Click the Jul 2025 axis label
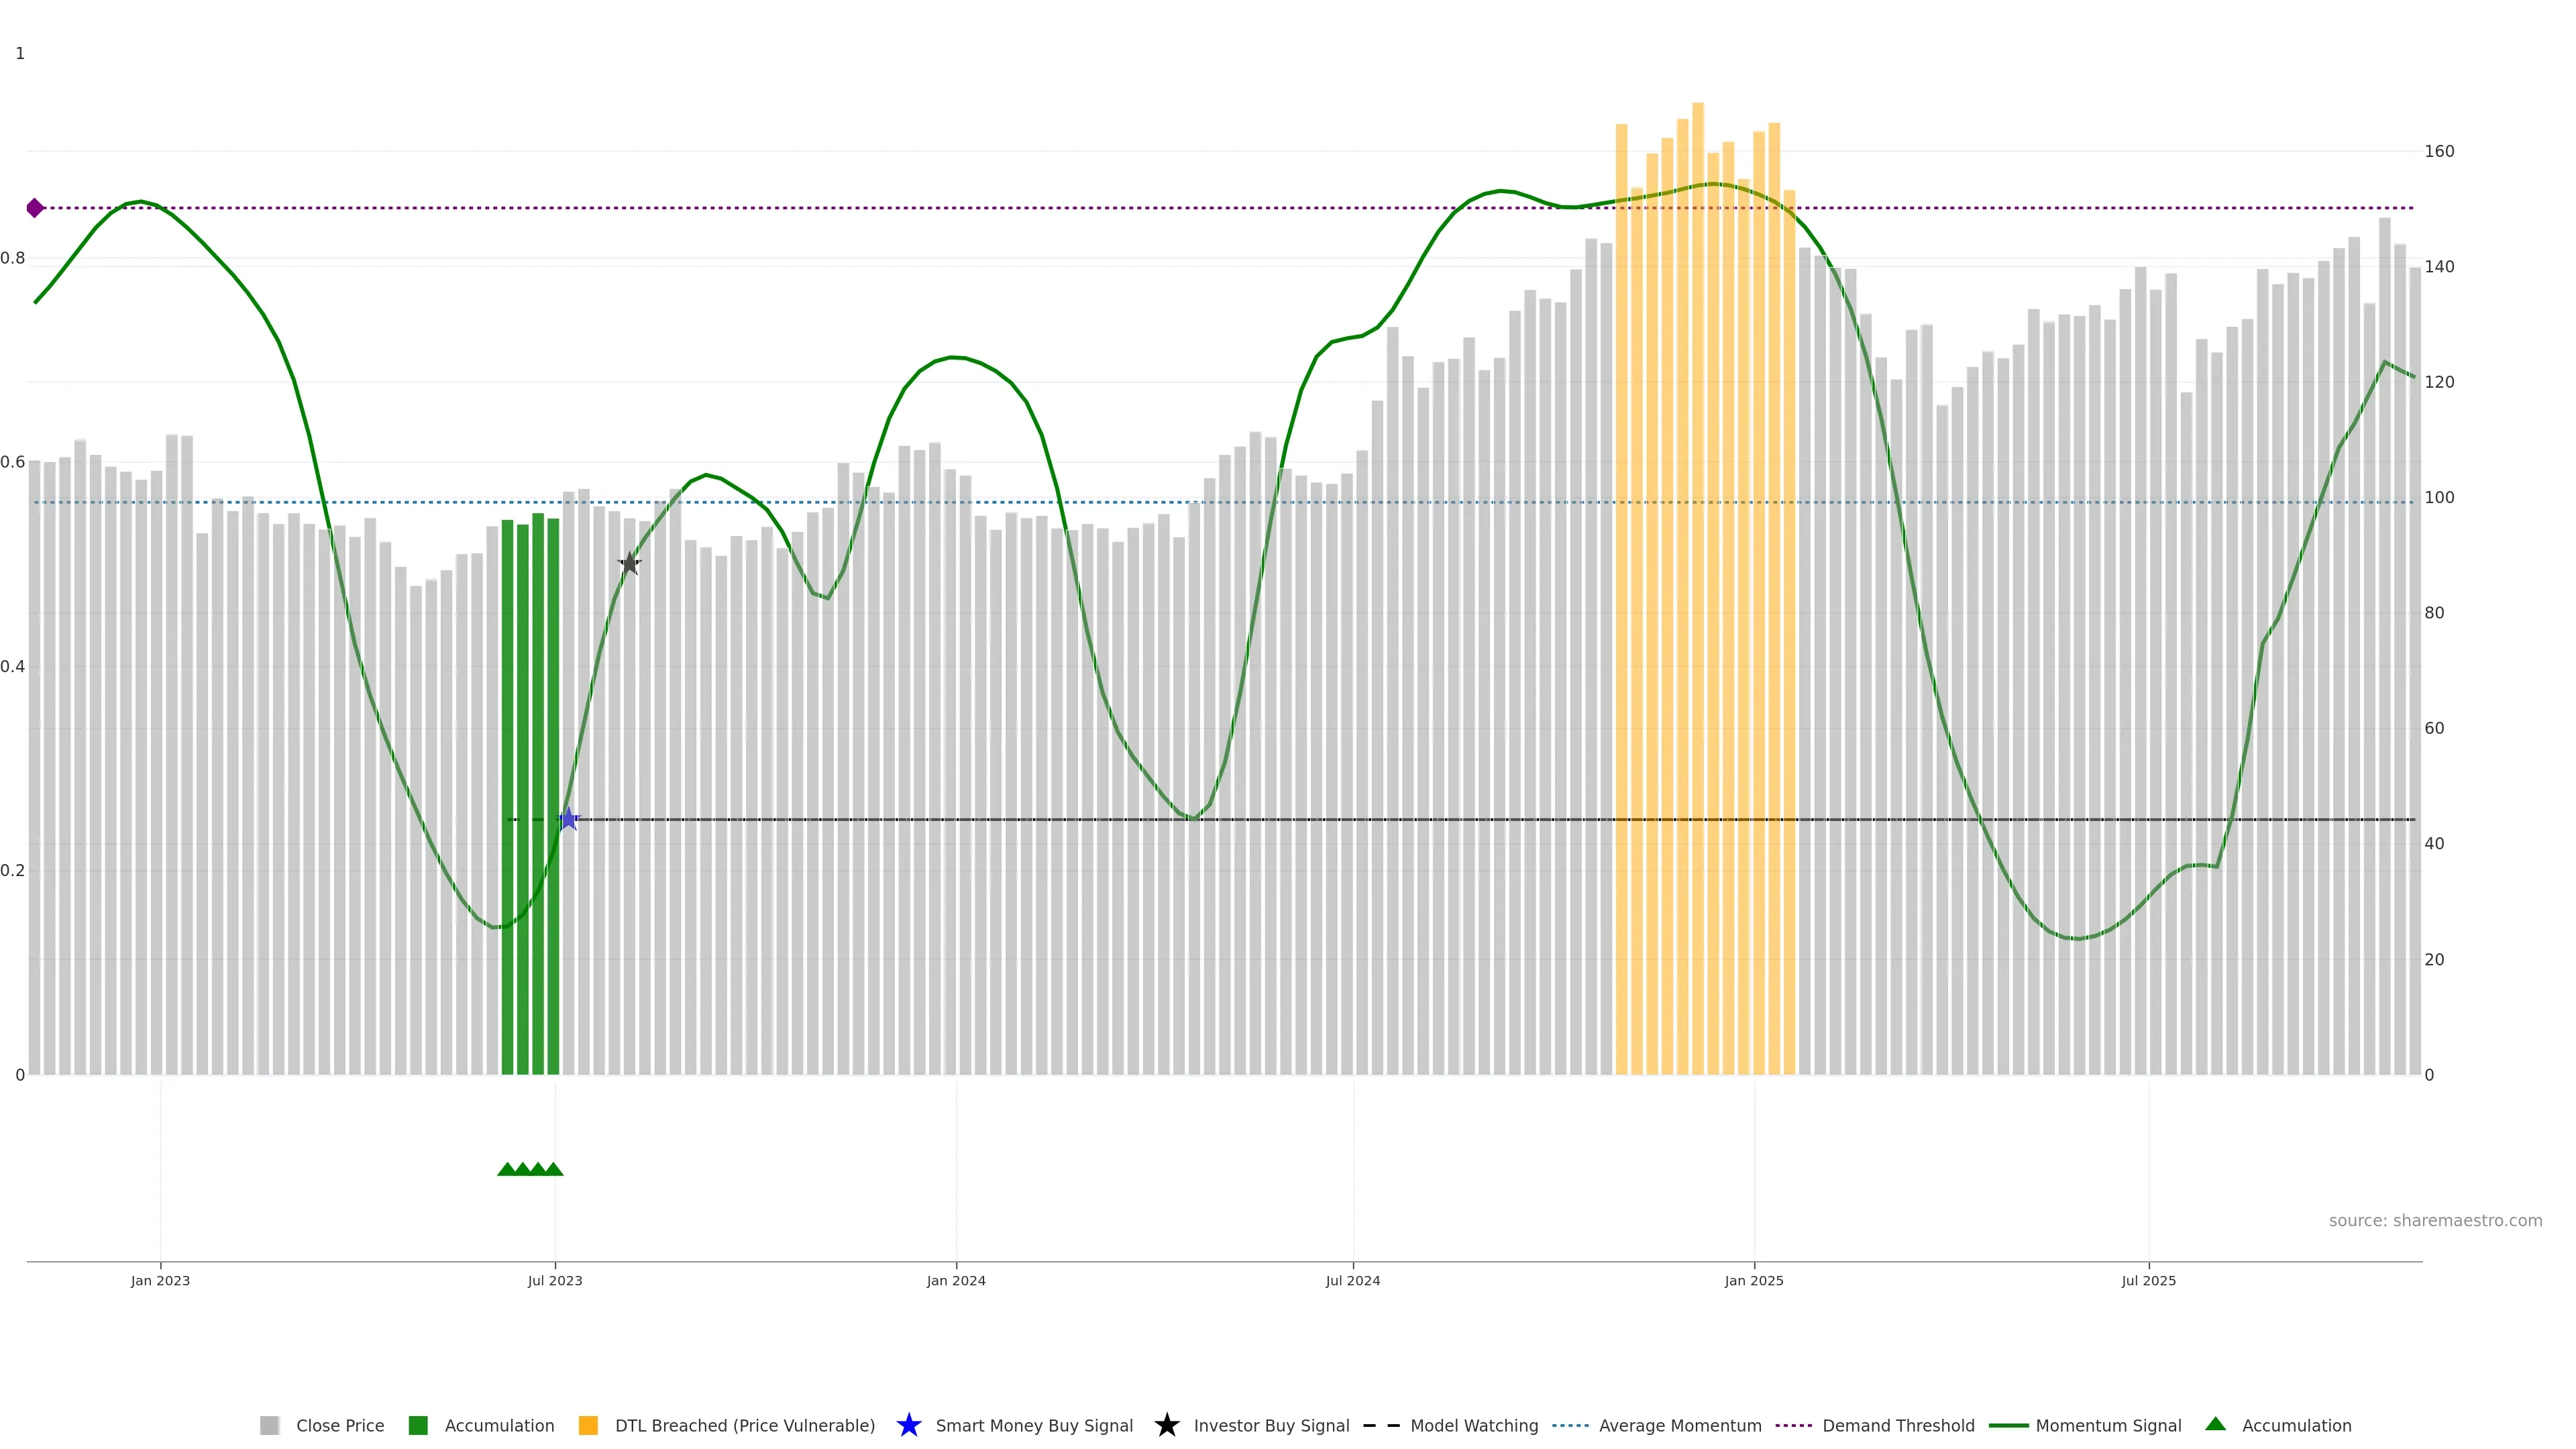Screen dimensions: 2576x1449 coord(2148,1281)
